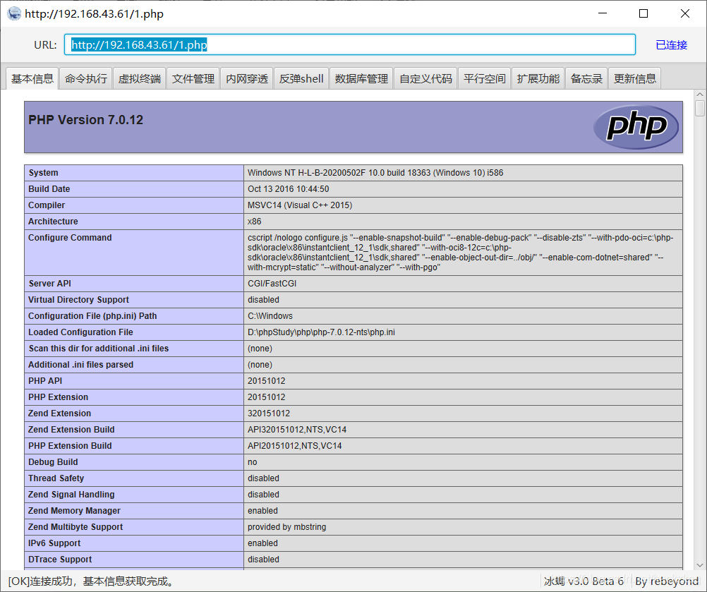The width and height of the screenshot is (707, 592).
Task: Click the Zend Memory Manager label
Action: pyautogui.click(x=74, y=511)
